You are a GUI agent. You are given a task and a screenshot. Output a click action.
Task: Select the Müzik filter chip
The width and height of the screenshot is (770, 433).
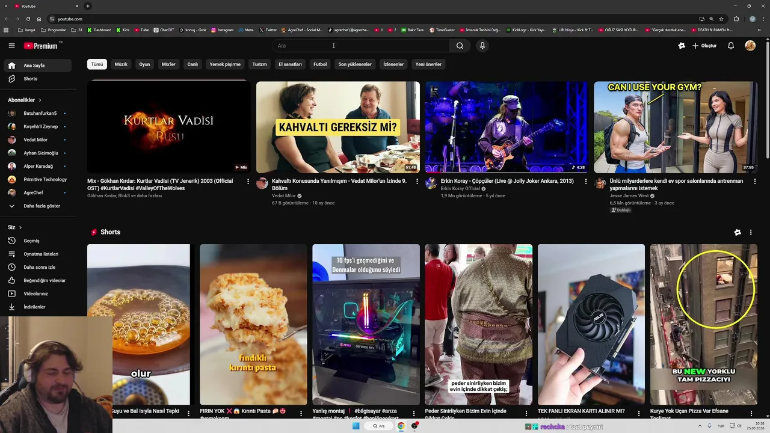pos(122,64)
